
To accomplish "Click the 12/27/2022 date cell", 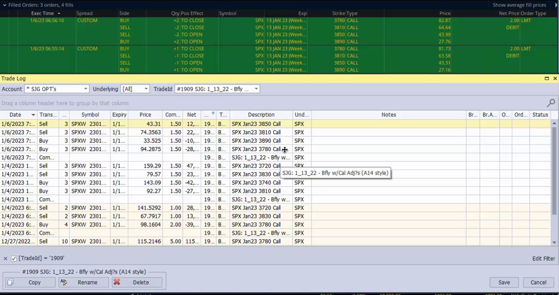I will click(x=18, y=241).
